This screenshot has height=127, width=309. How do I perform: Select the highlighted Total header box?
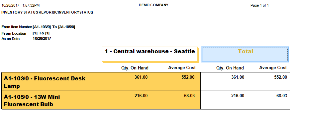tap(245, 54)
